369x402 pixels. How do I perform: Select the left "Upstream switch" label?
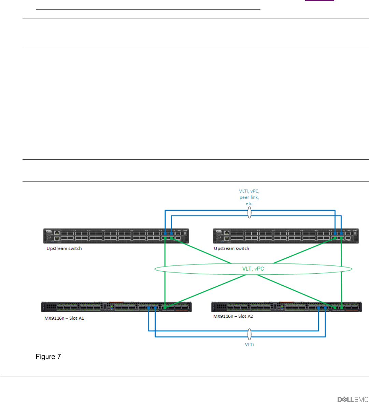(64, 248)
